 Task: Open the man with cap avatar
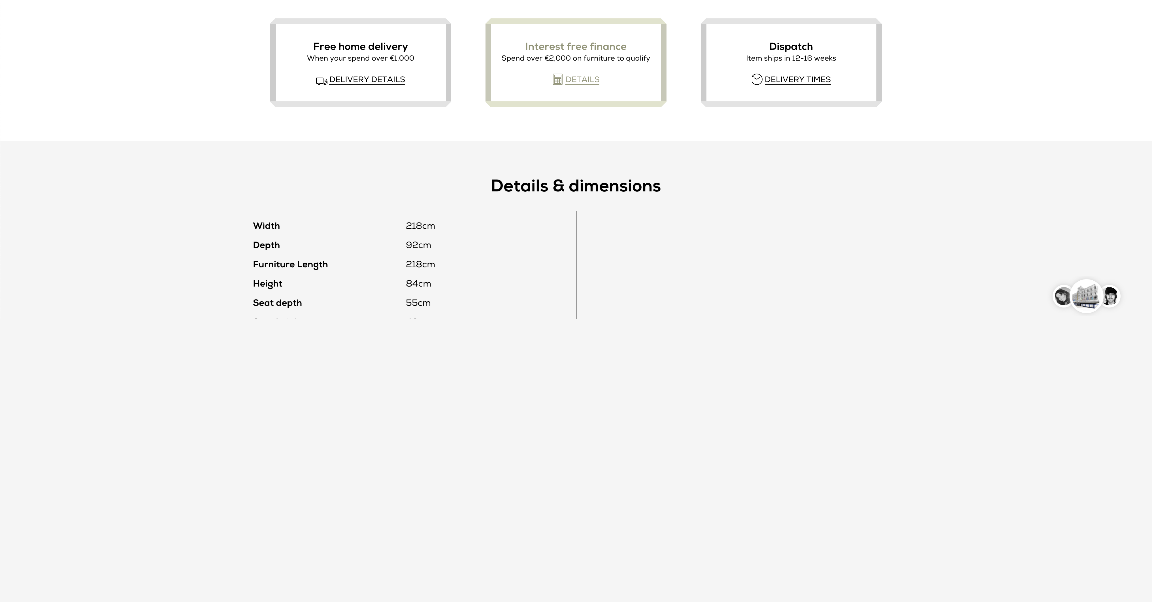[x=1111, y=296]
